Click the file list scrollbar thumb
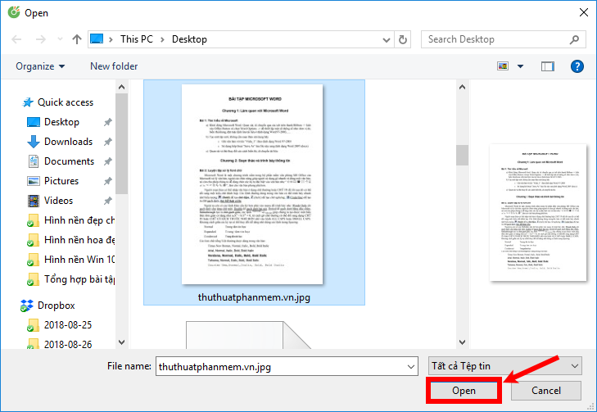 click(x=462, y=155)
